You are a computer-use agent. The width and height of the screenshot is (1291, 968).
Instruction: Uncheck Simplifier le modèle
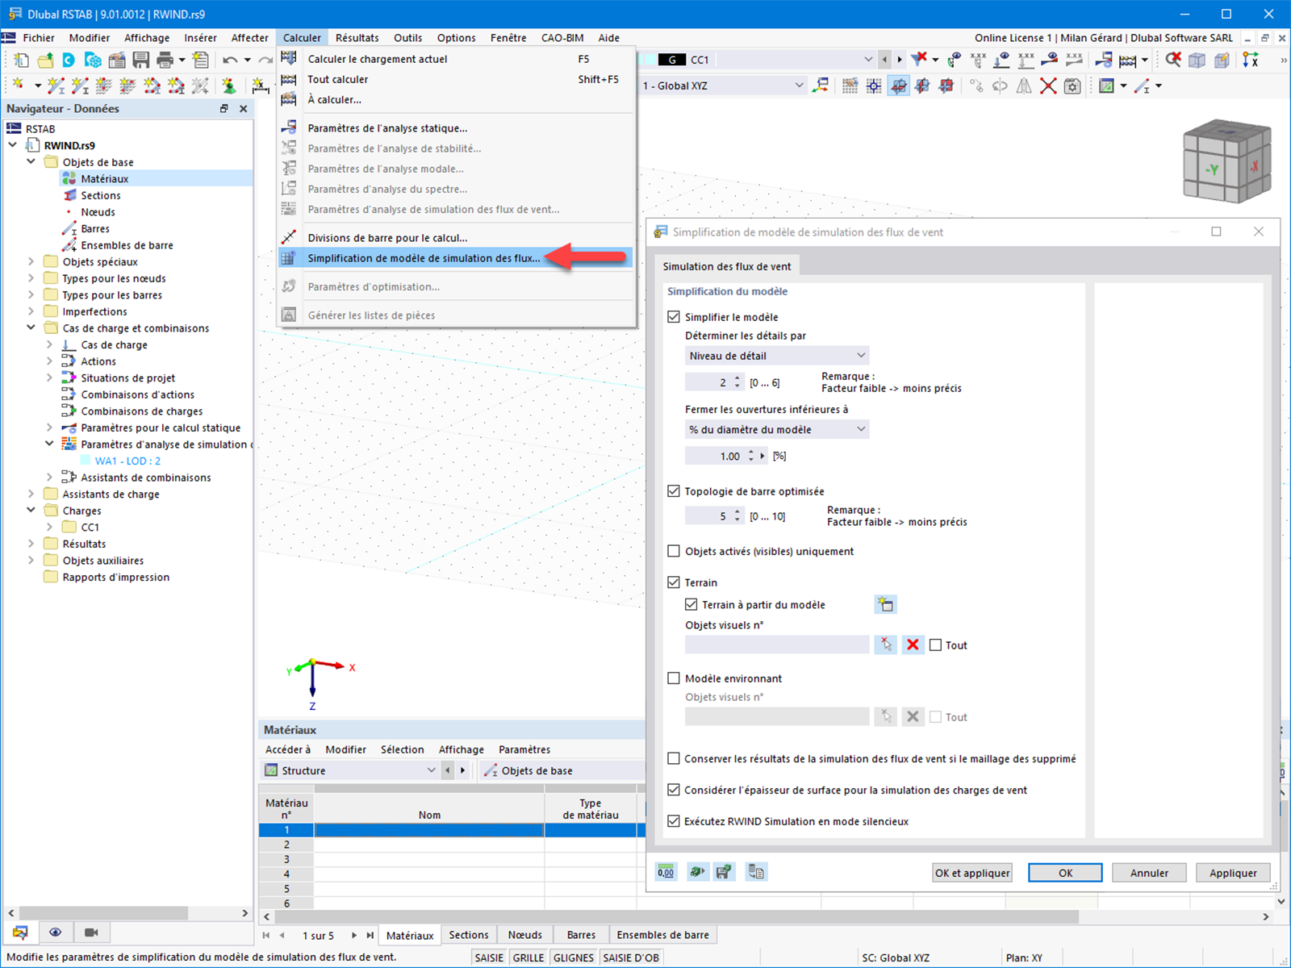(x=674, y=317)
